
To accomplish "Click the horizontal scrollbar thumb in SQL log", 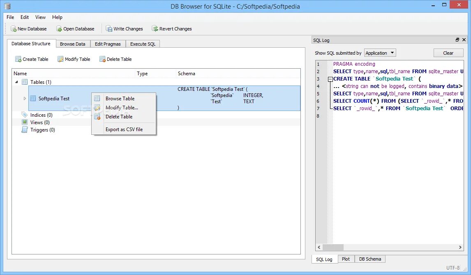I will (333, 247).
